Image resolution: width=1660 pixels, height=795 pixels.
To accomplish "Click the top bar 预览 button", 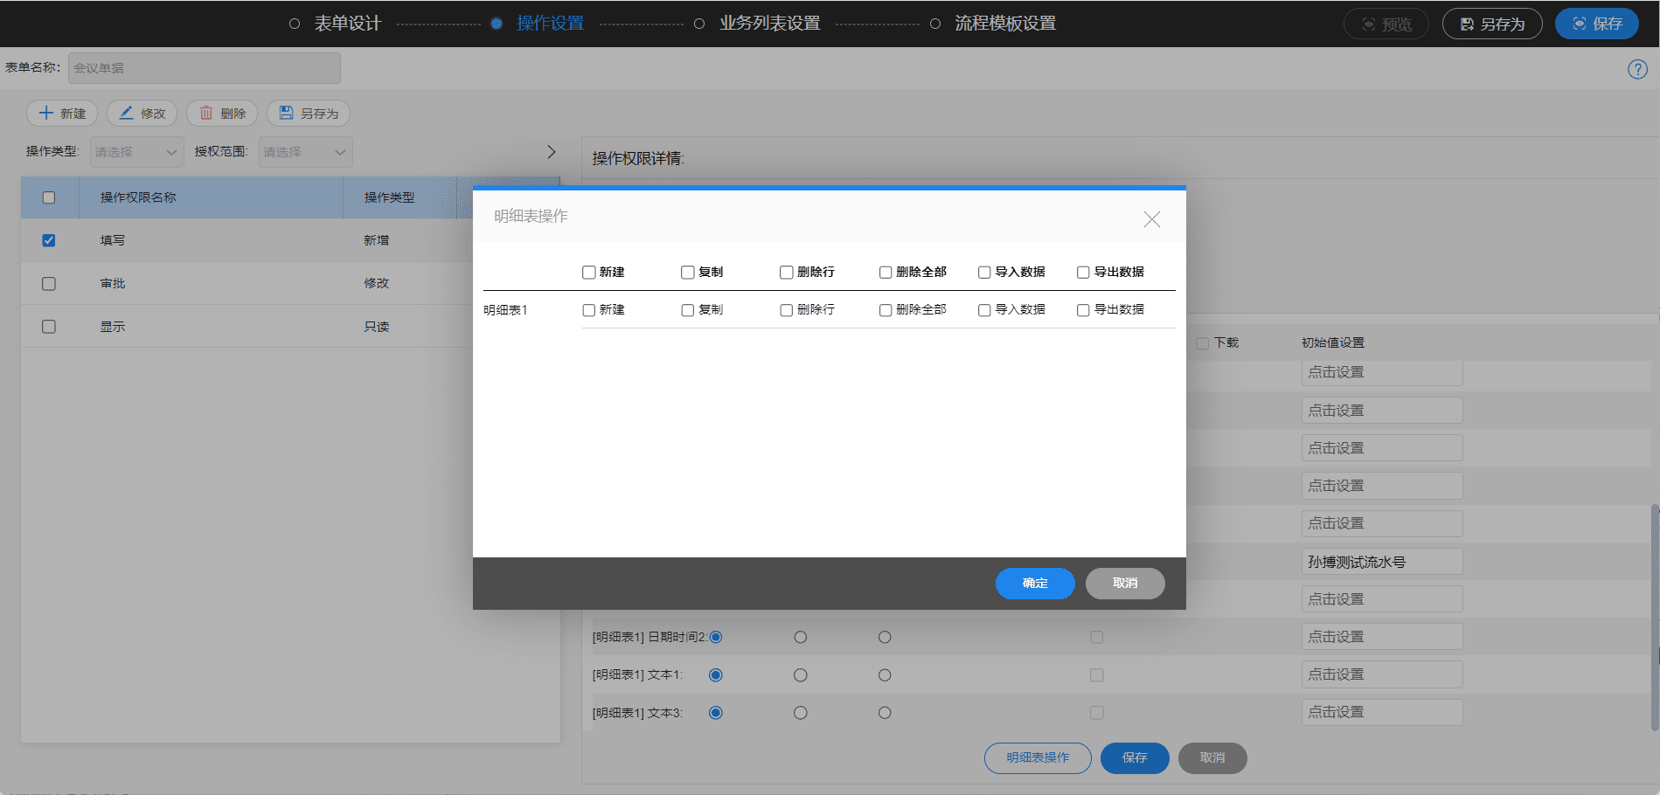I will point(1386,24).
